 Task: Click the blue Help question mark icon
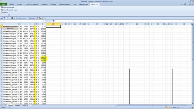point(185,4)
